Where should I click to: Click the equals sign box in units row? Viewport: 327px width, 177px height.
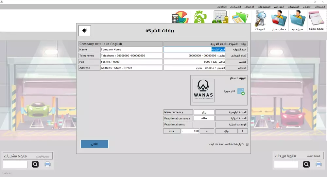(207, 131)
